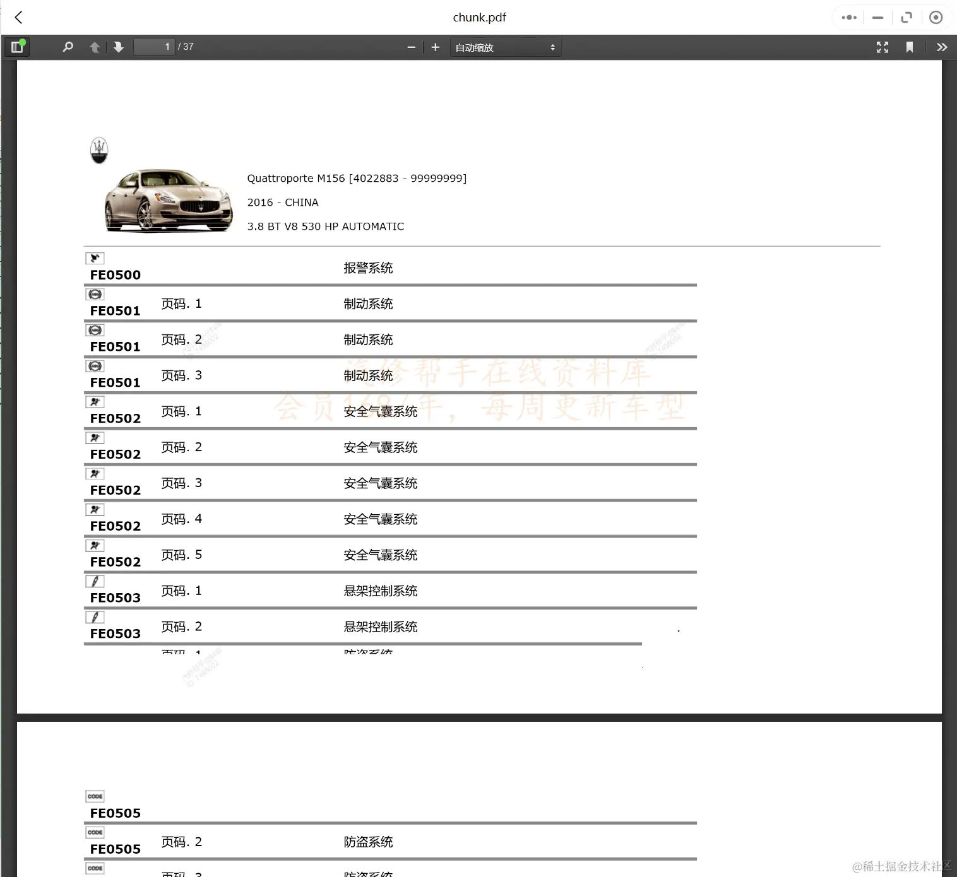Open the find-in-document search
Image resolution: width=957 pixels, height=877 pixels.
68,47
